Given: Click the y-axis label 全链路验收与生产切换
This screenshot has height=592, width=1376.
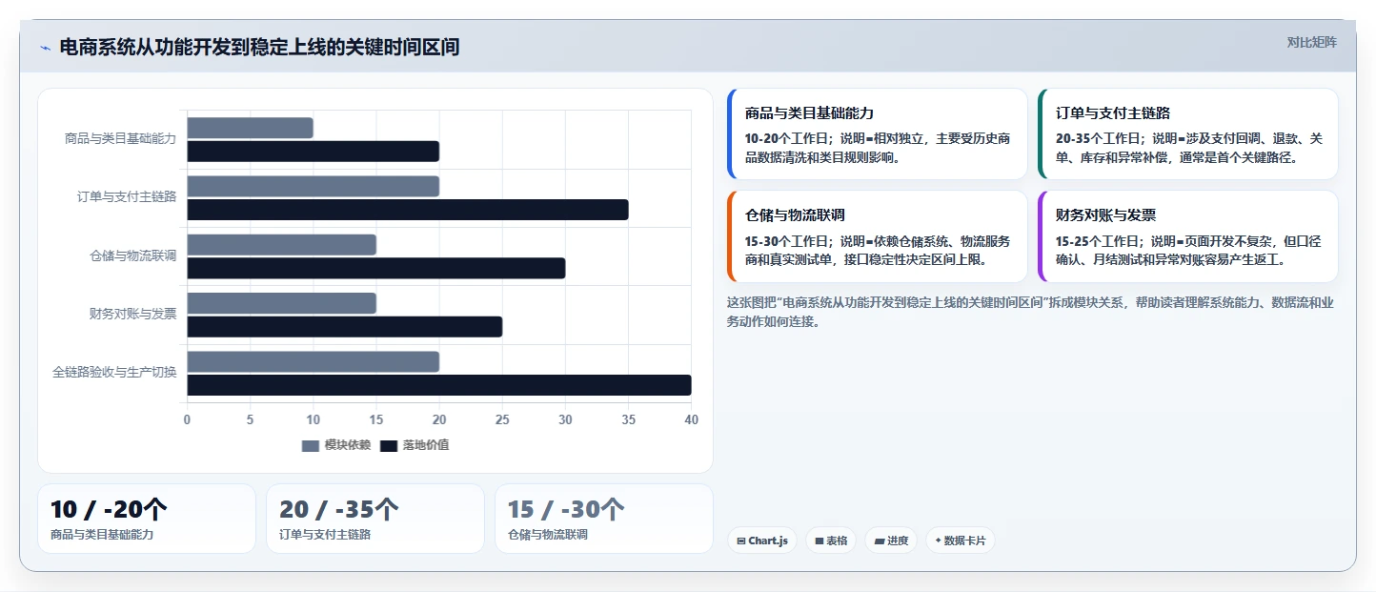Looking at the screenshot, I should coord(114,372).
